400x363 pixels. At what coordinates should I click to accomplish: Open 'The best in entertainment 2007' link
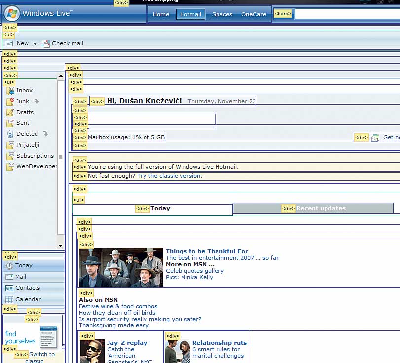[x=222, y=258]
